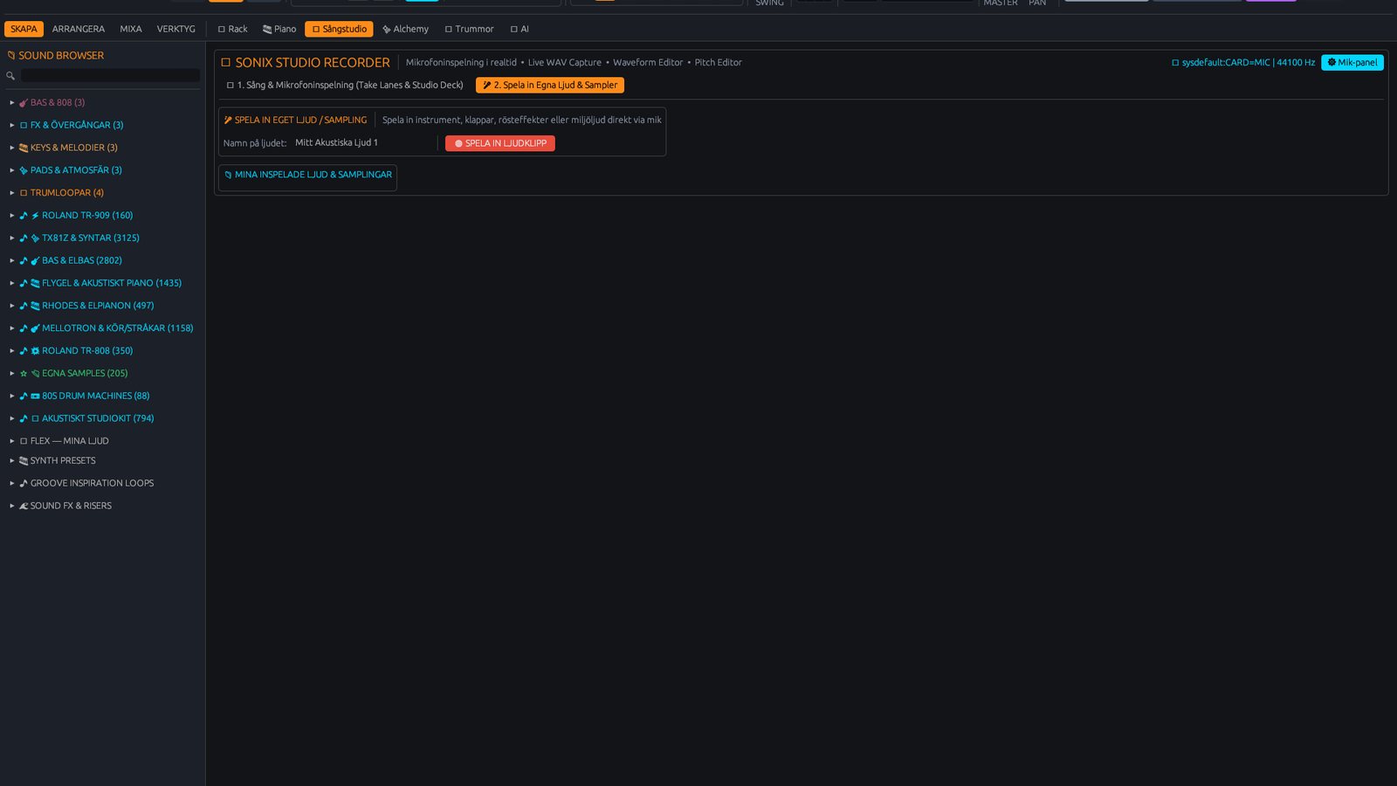Expand the TRUMLOOPAR folder
Image resolution: width=1397 pixels, height=786 pixels.
pyautogui.click(x=12, y=193)
